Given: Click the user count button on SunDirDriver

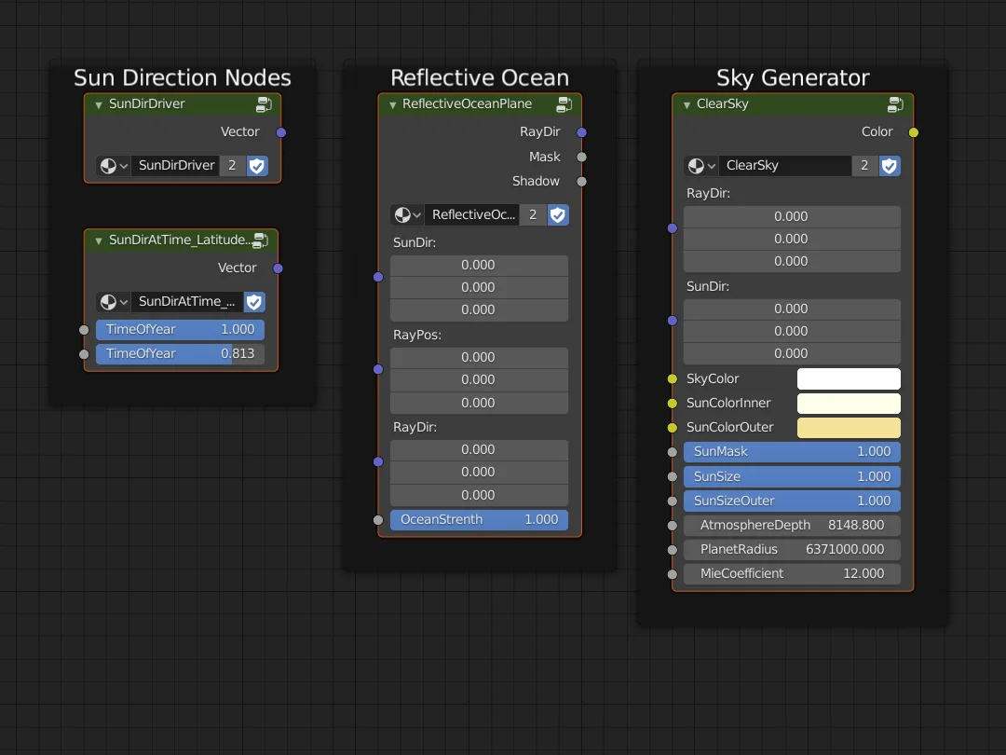Looking at the screenshot, I should pos(233,165).
